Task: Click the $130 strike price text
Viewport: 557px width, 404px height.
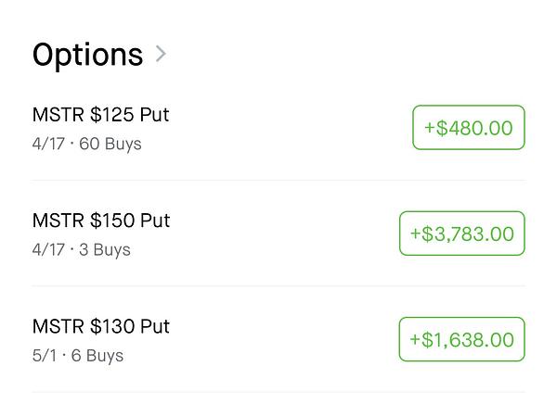Action: point(112,326)
